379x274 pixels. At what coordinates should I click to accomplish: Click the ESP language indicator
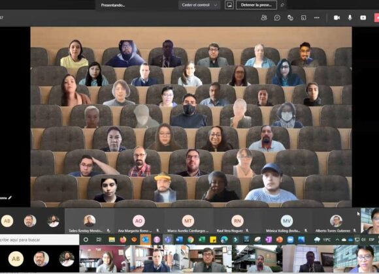(372, 239)
